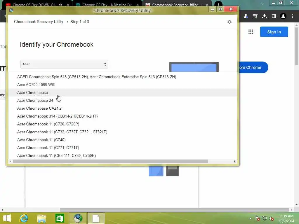
Task: Open a new browser tab
Action: (x=218, y=4)
